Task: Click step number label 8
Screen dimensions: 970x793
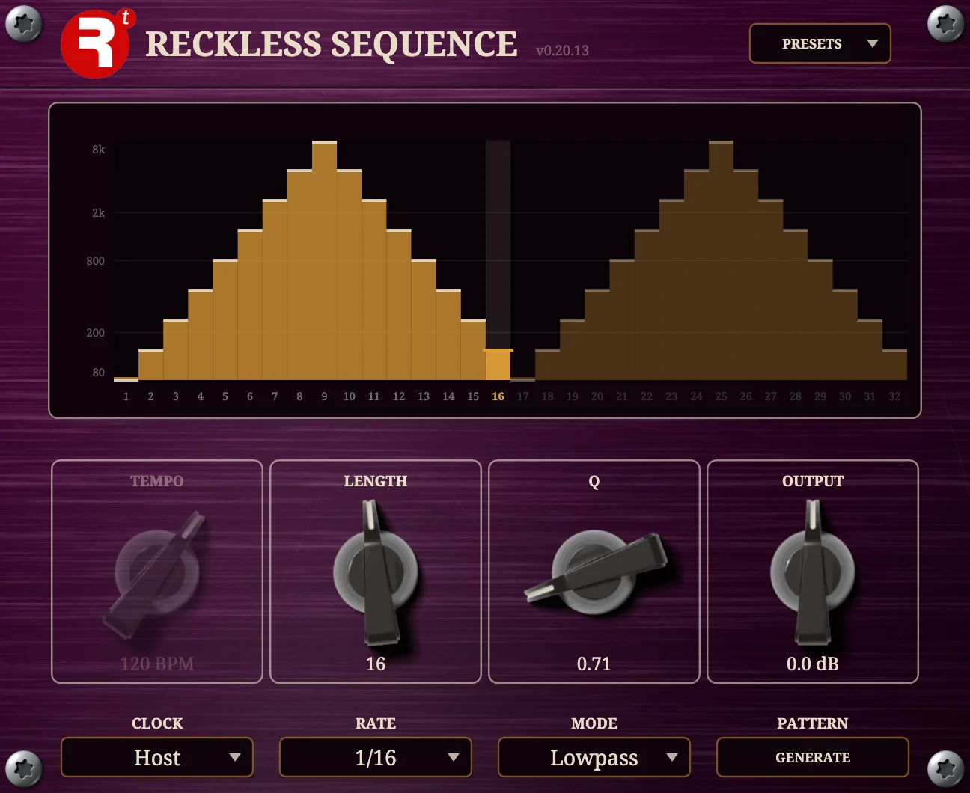Action: 299,396
